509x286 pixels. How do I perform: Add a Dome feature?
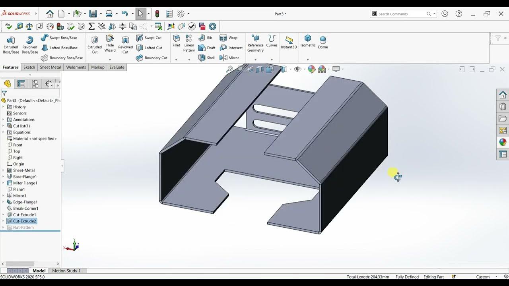coord(323,43)
